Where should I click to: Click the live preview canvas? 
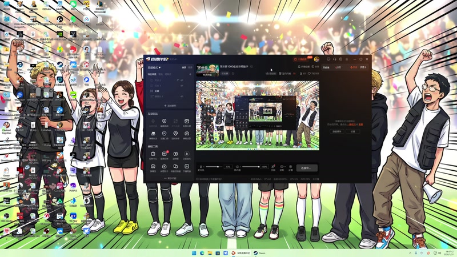(258, 115)
